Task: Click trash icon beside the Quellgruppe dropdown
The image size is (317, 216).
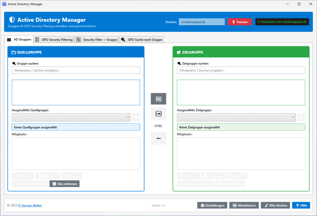Action: [x=136, y=117]
